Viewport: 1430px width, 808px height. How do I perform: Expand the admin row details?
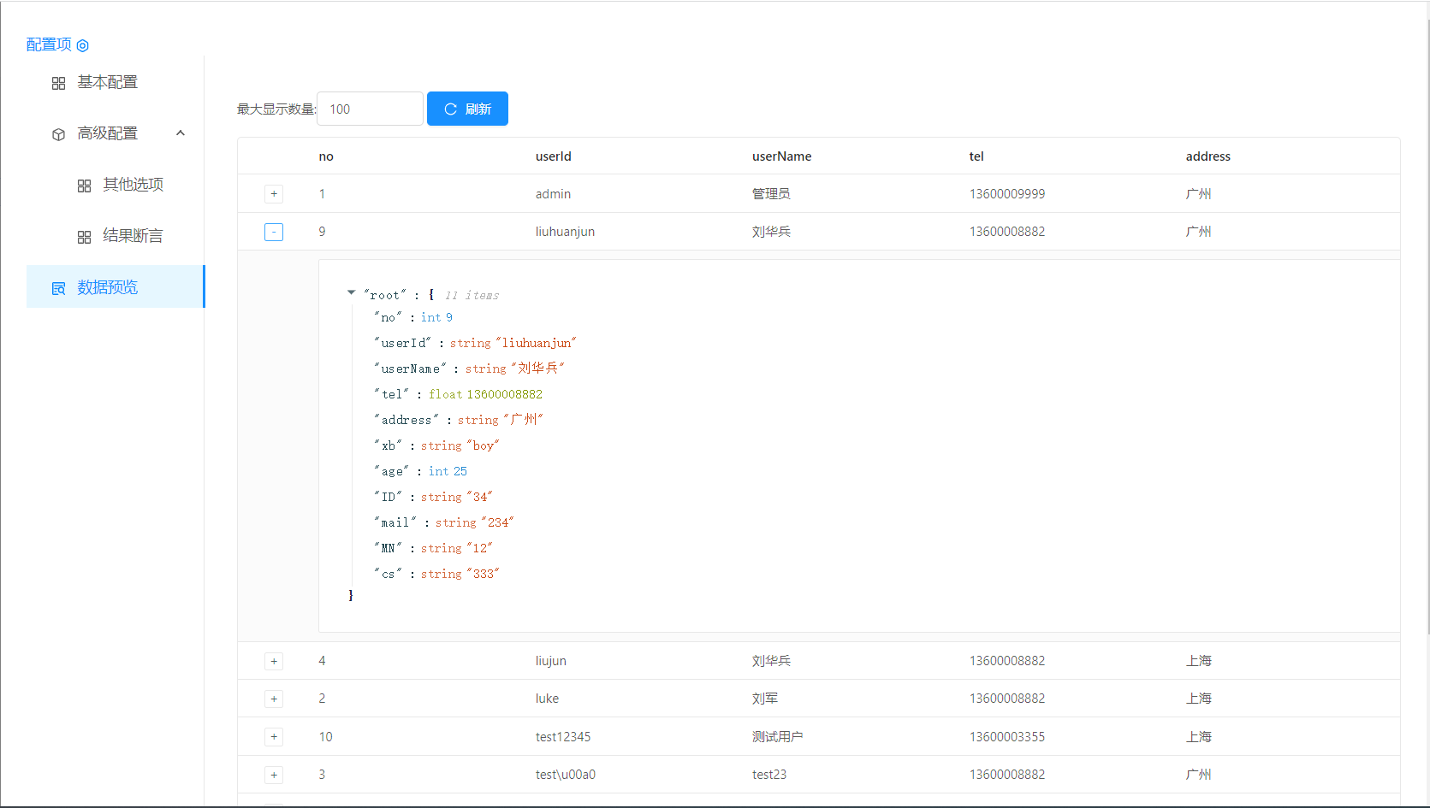click(274, 194)
